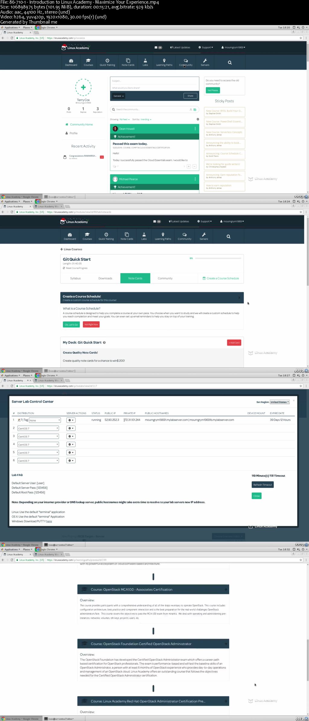The image size is (309, 721).
Task: Switch to the Community tab of Git Quick Start
Action: 165,278
